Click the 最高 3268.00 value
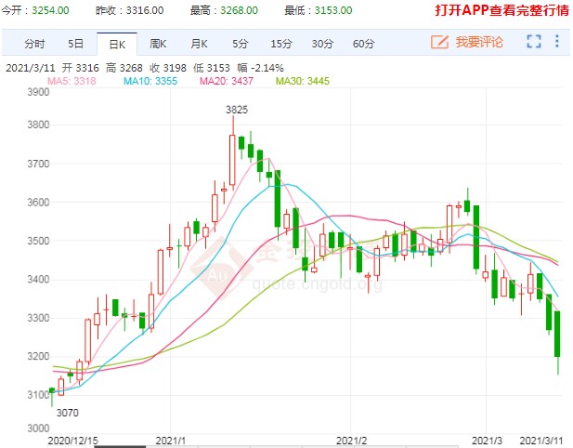Image resolution: width=573 pixels, height=448 pixels. click(239, 10)
